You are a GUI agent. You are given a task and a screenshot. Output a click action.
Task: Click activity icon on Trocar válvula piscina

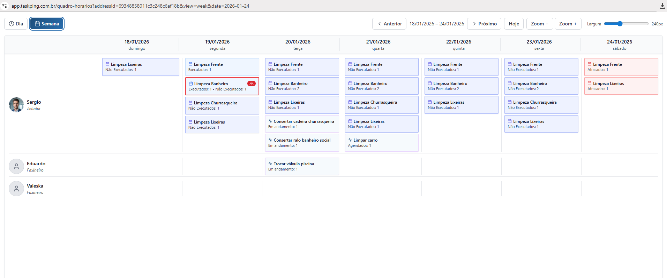[x=270, y=164]
